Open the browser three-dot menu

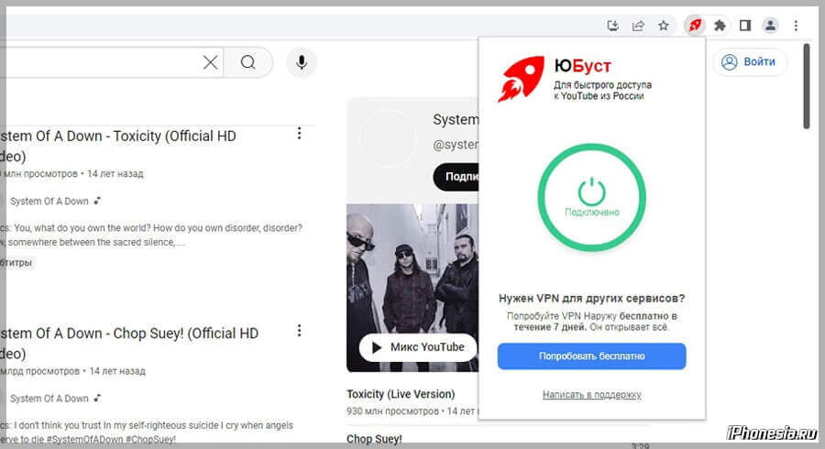click(796, 26)
